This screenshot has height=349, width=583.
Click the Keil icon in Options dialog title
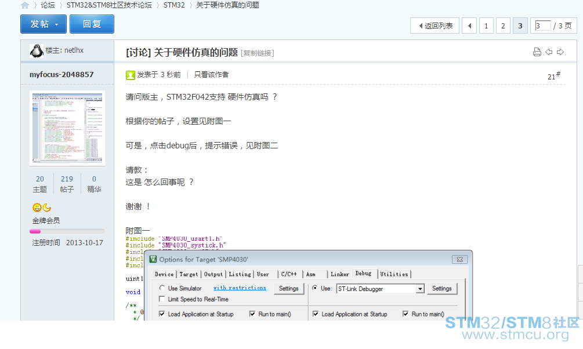153,259
